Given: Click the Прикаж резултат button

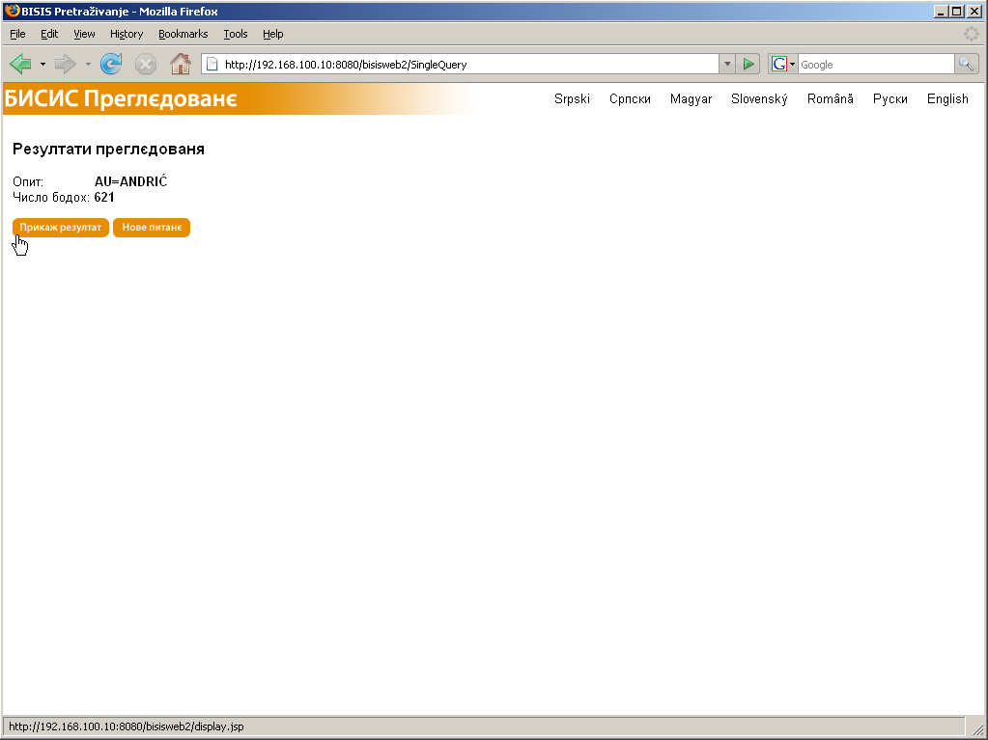Looking at the screenshot, I should (x=61, y=227).
